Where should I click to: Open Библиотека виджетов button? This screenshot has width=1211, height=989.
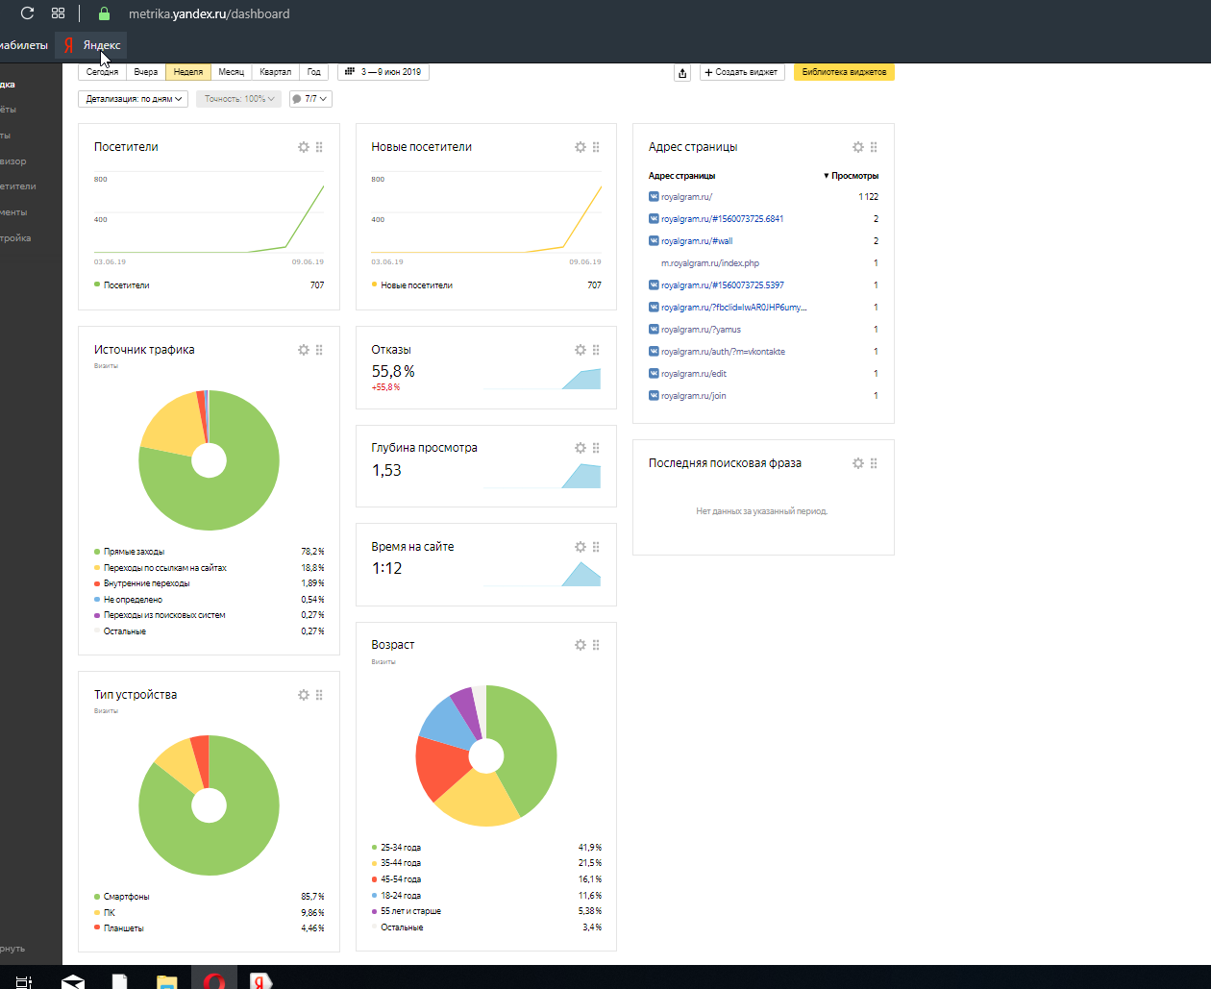point(844,72)
